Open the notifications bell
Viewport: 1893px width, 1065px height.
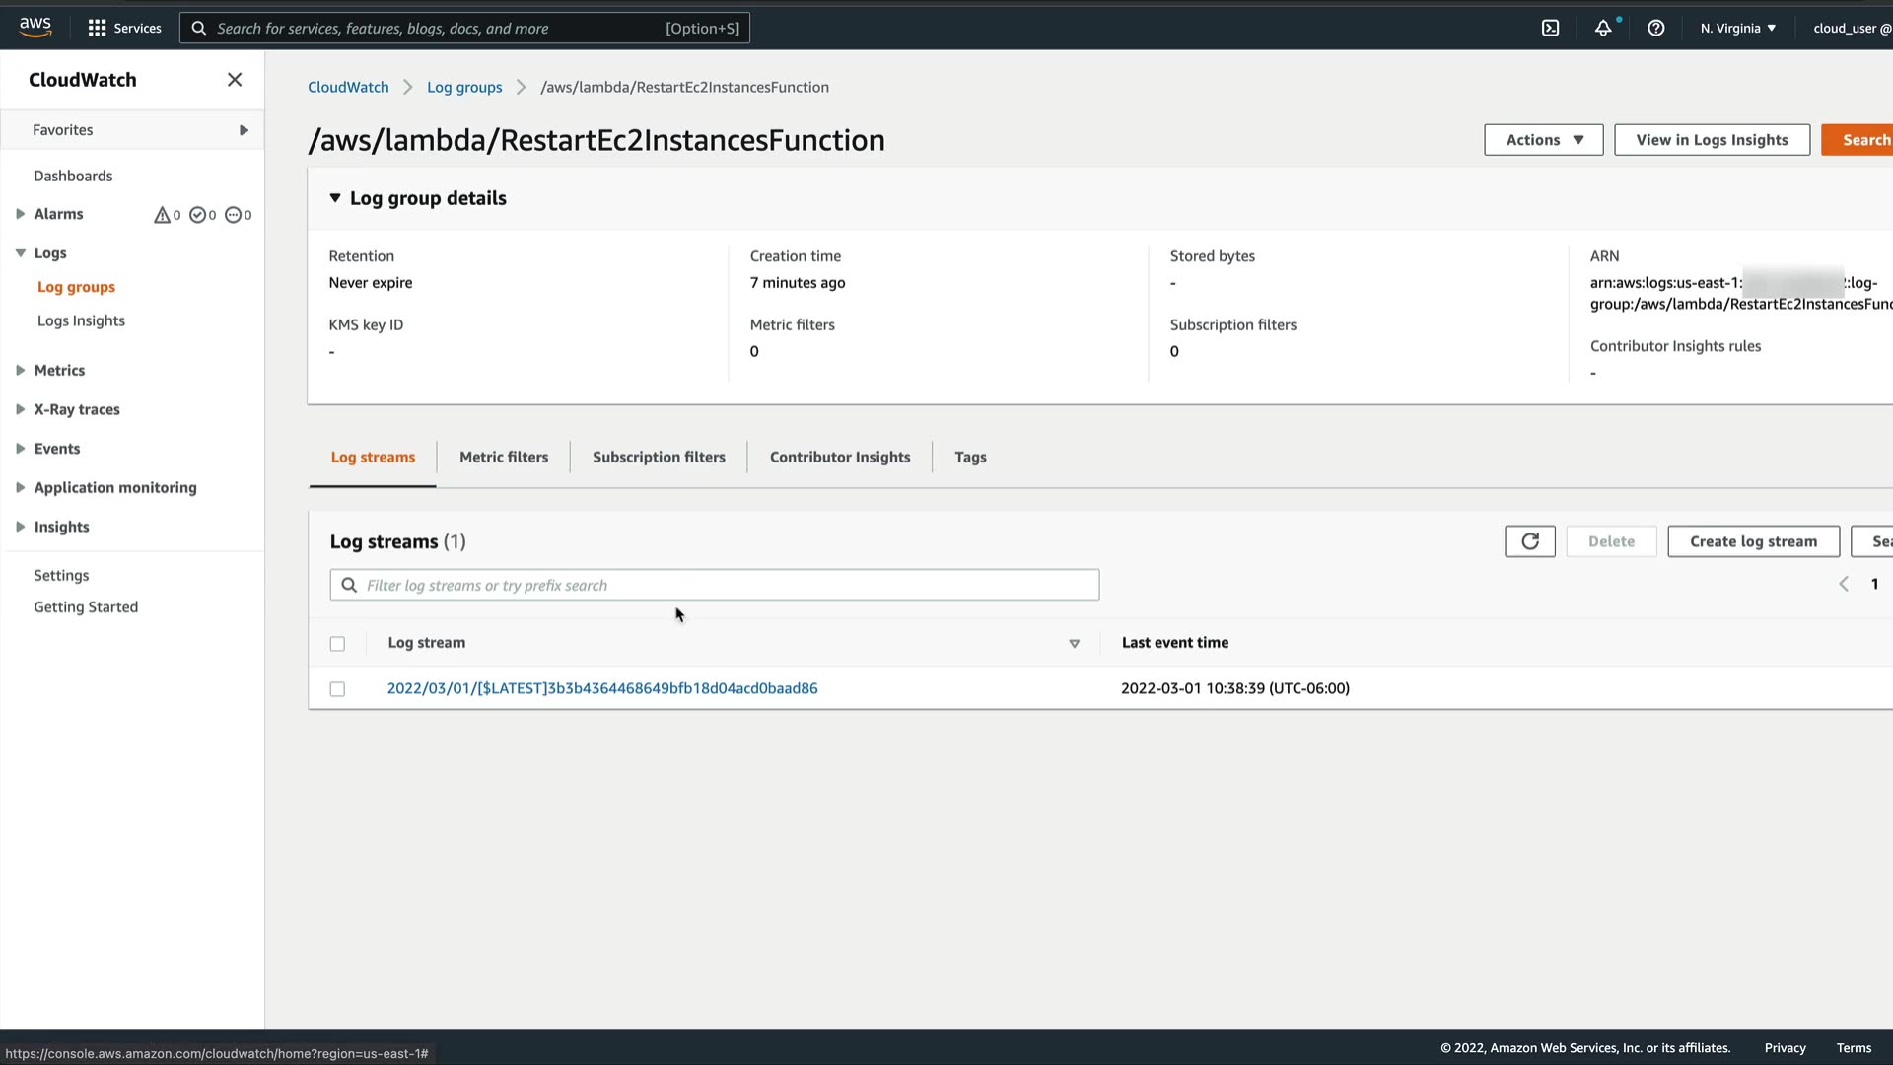coord(1603,28)
